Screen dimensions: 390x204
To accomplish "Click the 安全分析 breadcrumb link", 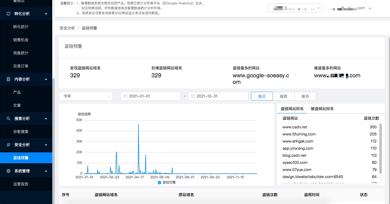I will pyautogui.click(x=67, y=28).
